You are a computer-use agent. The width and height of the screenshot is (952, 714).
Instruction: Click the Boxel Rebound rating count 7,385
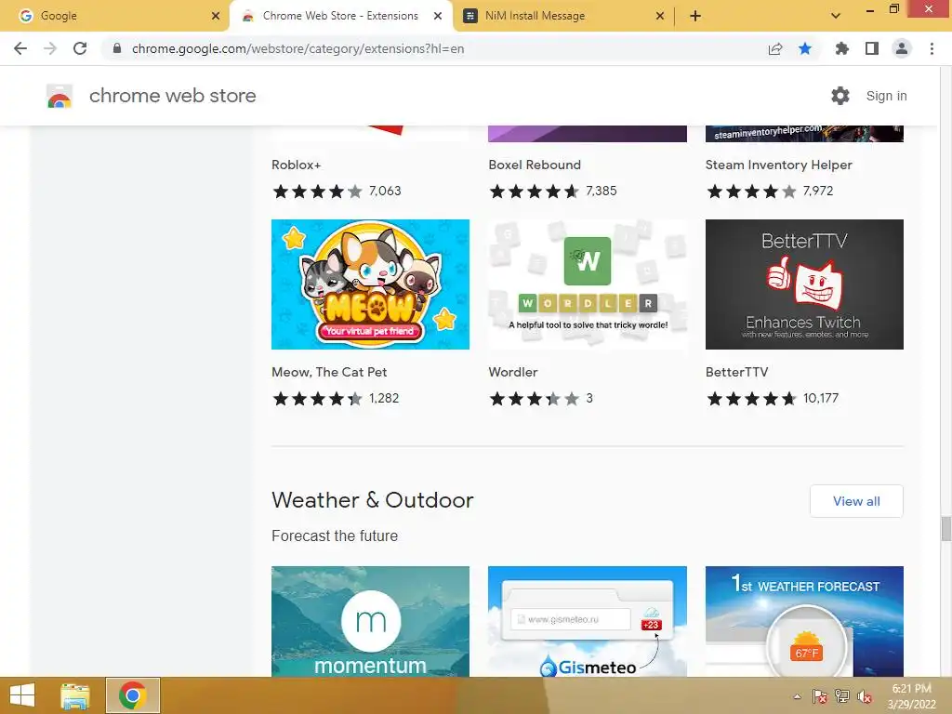602,191
